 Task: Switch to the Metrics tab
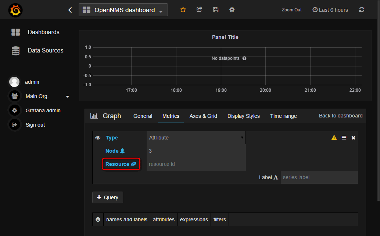tap(171, 116)
